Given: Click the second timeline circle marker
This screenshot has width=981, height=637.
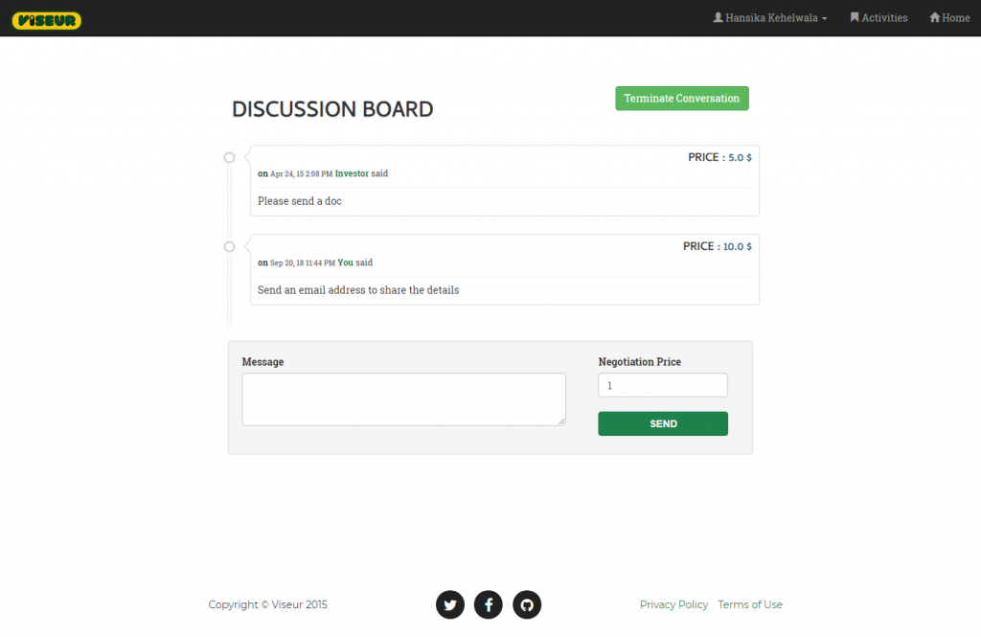Looking at the screenshot, I should (229, 247).
